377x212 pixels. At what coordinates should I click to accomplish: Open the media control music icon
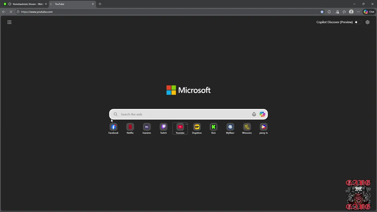(x=337, y=12)
